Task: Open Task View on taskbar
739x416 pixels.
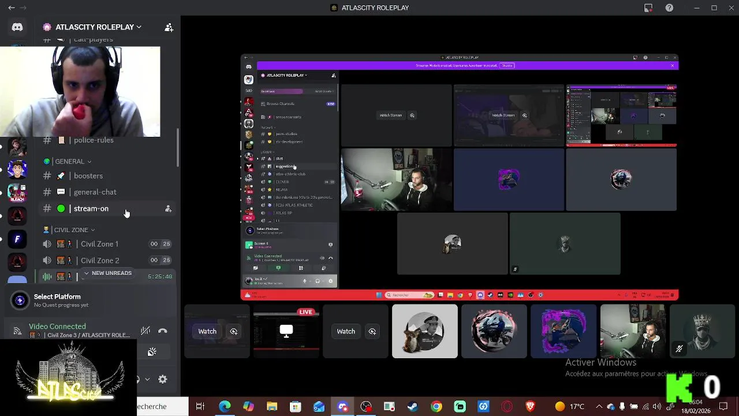Action: [x=200, y=407]
